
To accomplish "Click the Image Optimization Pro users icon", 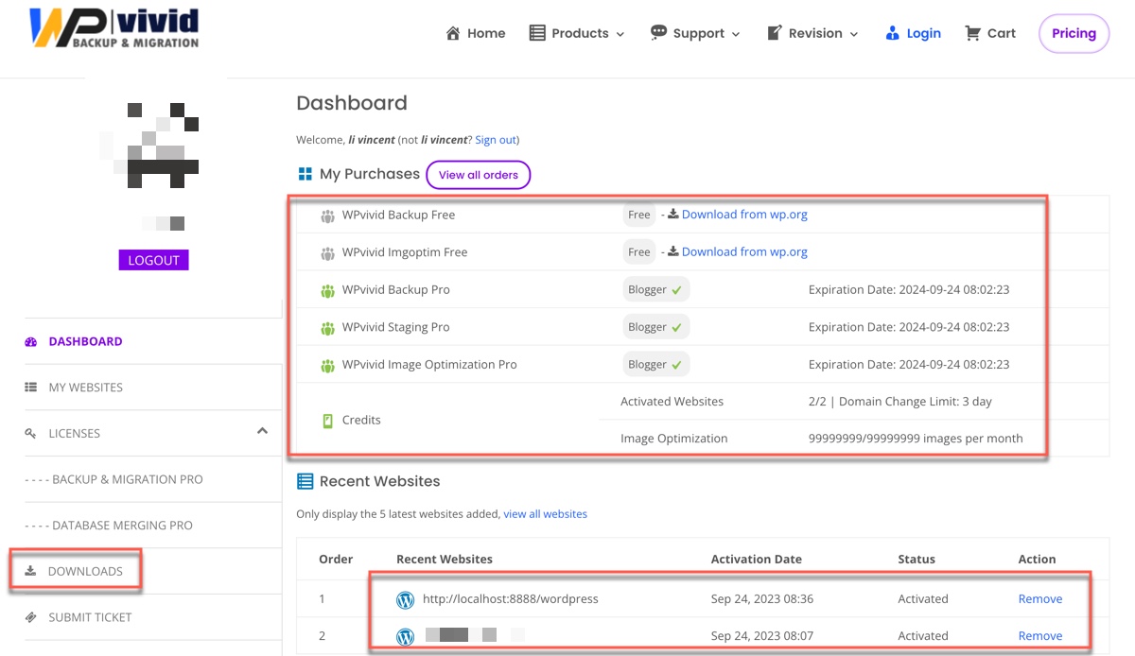I will pyautogui.click(x=327, y=365).
